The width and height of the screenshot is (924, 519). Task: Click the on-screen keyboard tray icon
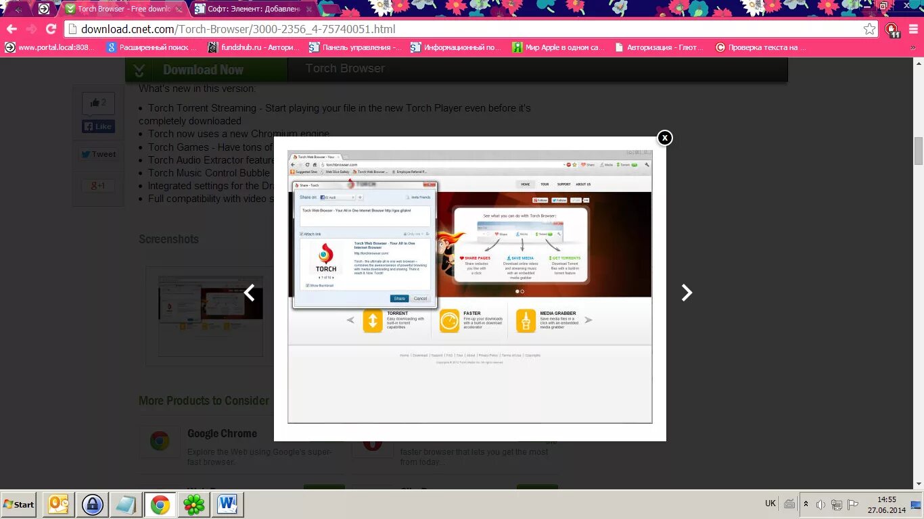(x=789, y=504)
